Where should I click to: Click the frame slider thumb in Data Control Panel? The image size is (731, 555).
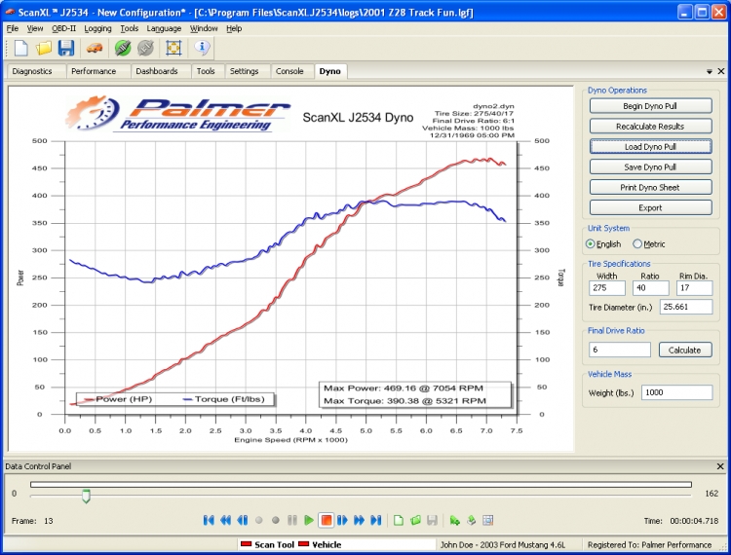(x=86, y=496)
